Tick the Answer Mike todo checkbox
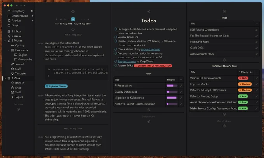 tap(115, 65)
